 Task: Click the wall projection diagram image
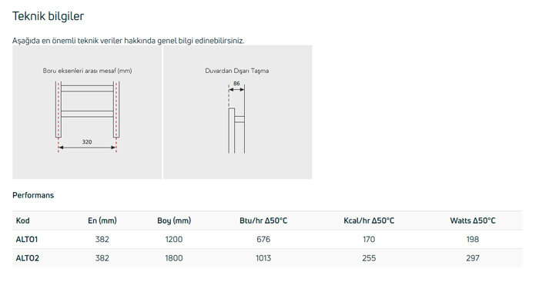[237, 112]
